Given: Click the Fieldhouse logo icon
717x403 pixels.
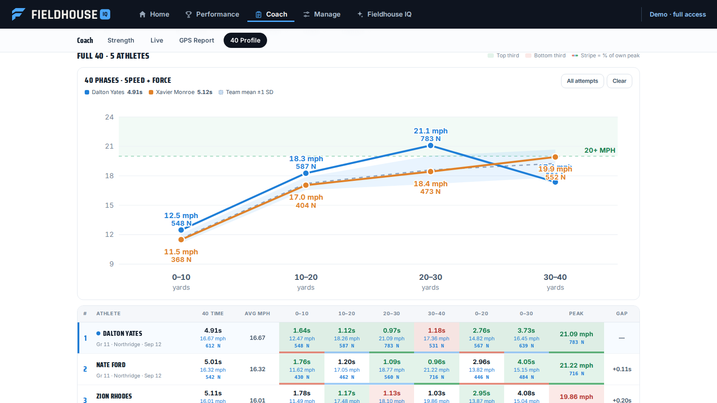Looking at the screenshot, I should [18, 14].
